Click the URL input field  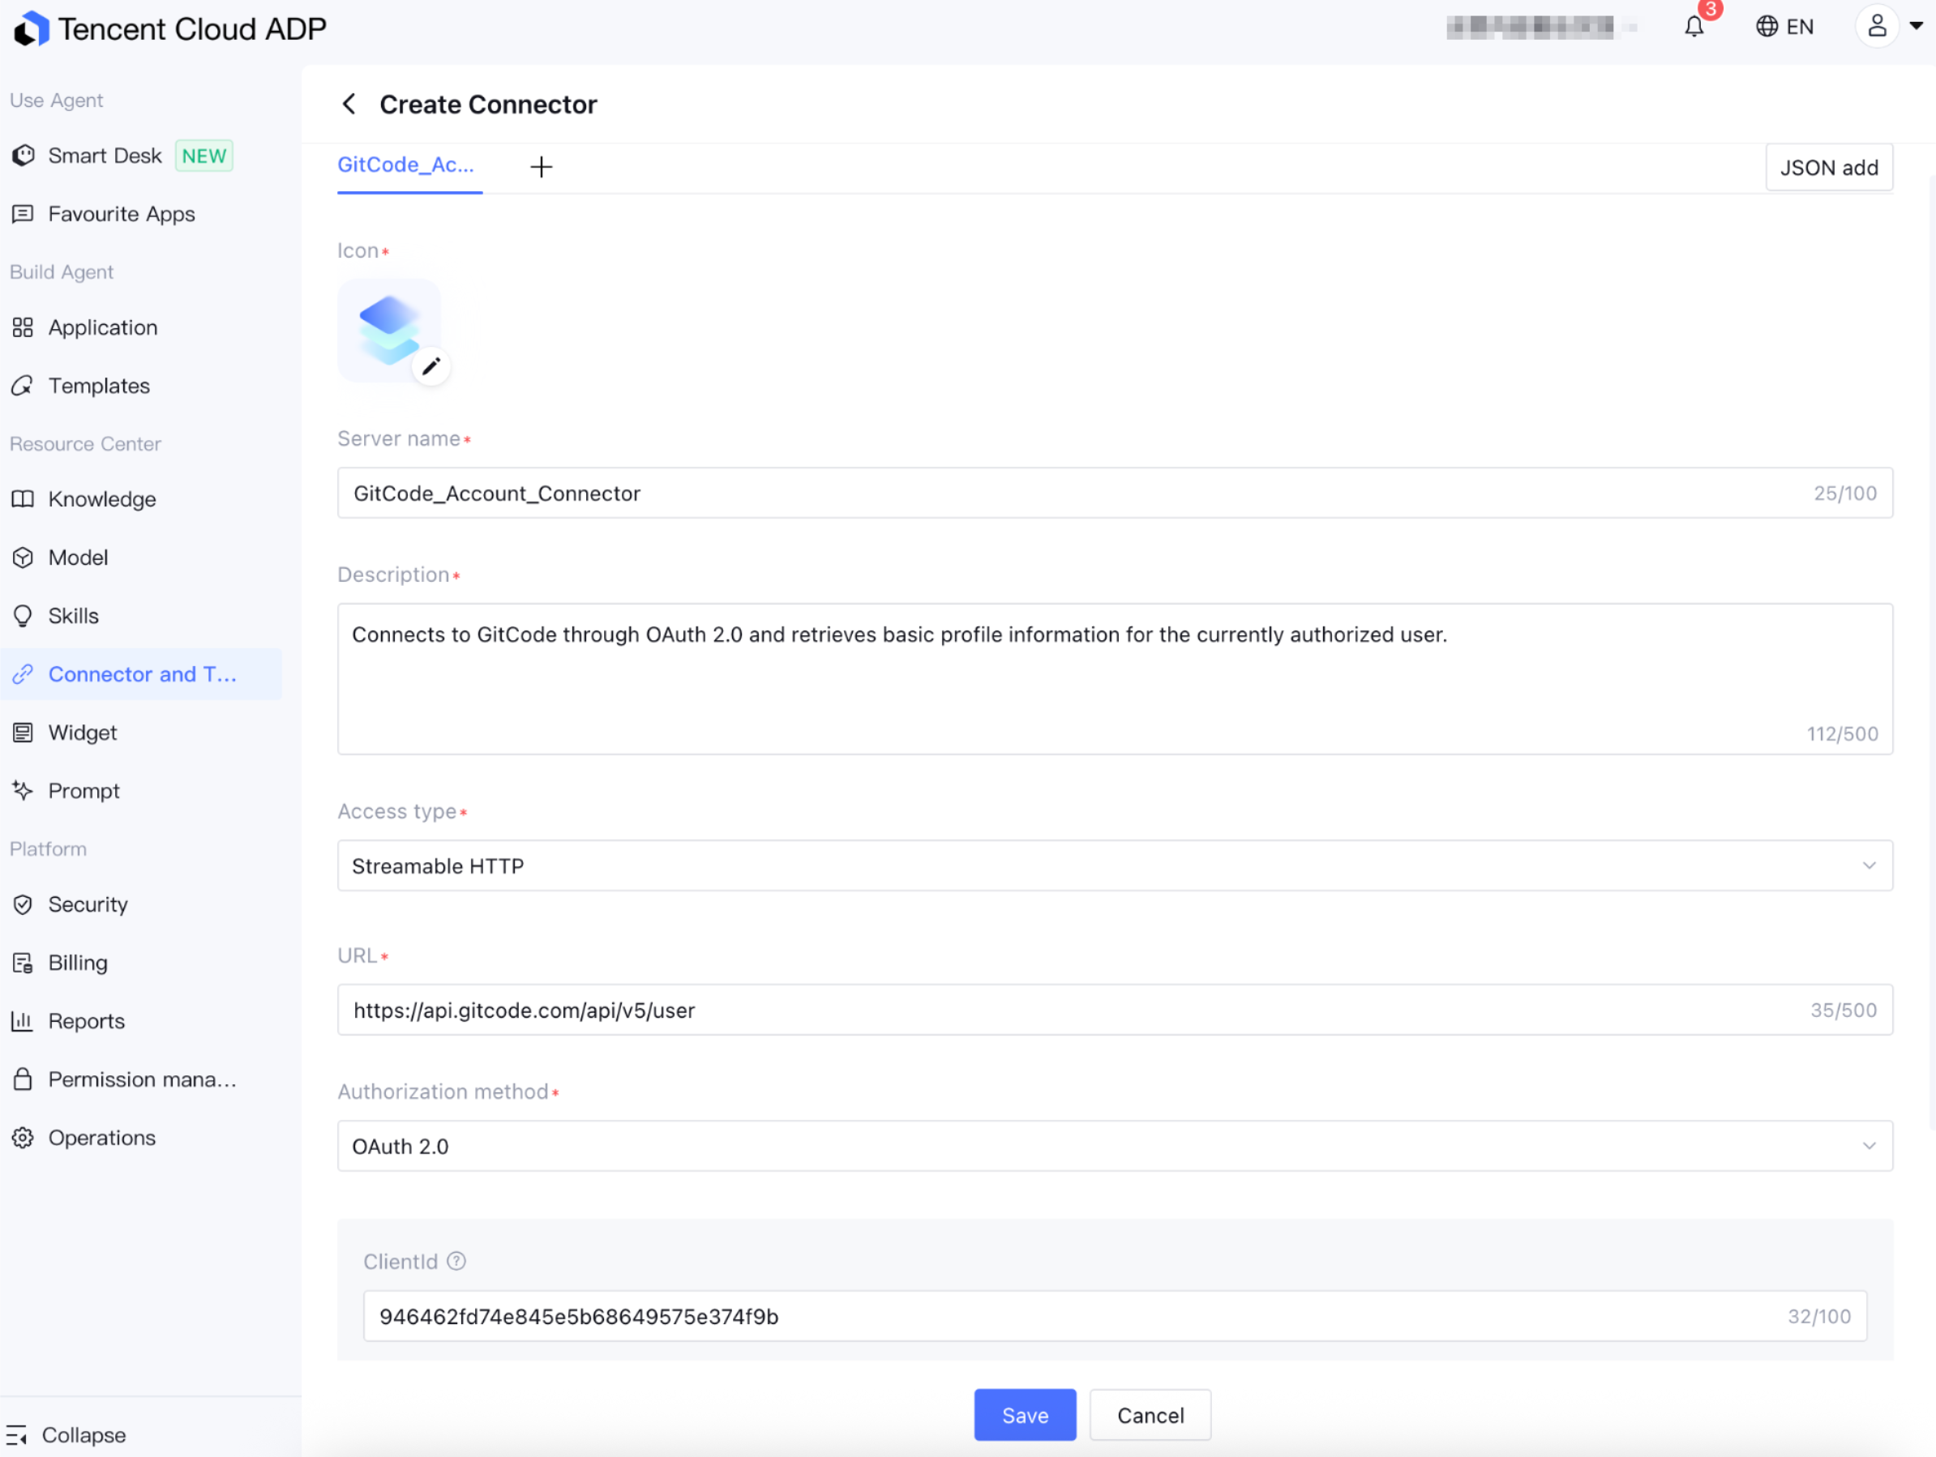point(1115,1009)
